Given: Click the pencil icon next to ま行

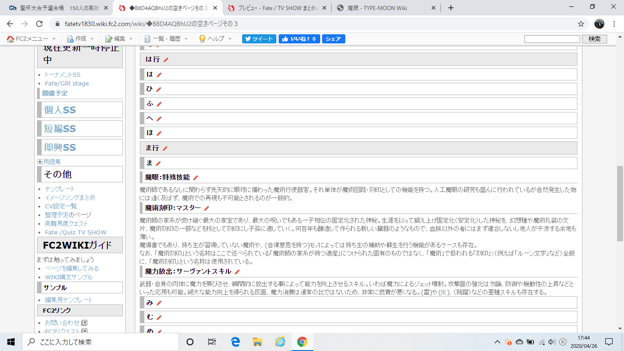Looking at the screenshot, I should [x=165, y=149].
